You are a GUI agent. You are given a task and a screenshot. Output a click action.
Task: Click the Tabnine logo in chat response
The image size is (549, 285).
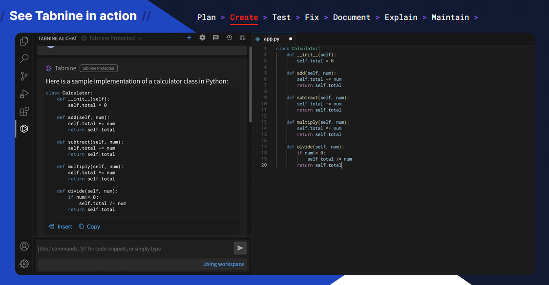coord(49,68)
